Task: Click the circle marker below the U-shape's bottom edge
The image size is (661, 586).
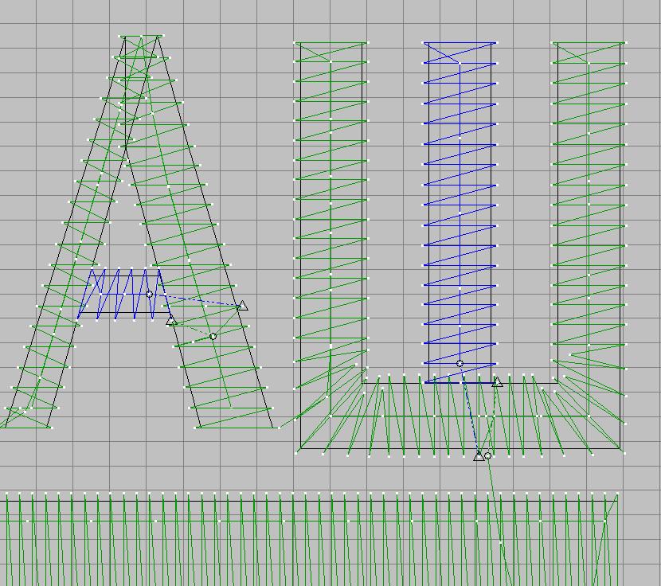Action: click(x=487, y=455)
